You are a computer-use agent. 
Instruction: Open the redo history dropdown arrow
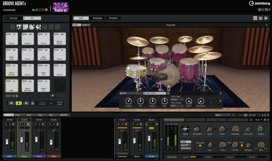tap(269, 10)
